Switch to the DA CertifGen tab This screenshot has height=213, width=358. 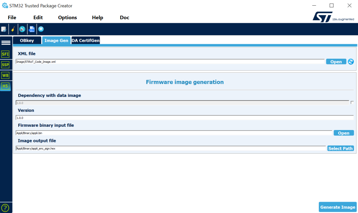tap(86, 40)
